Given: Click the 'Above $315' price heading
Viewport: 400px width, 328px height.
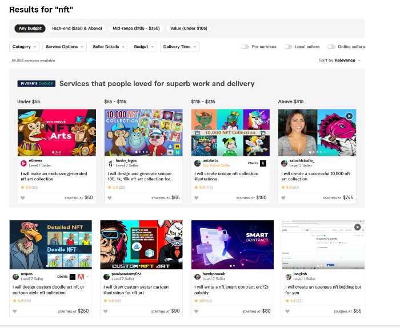Looking at the screenshot, I should click(x=291, y=102).
